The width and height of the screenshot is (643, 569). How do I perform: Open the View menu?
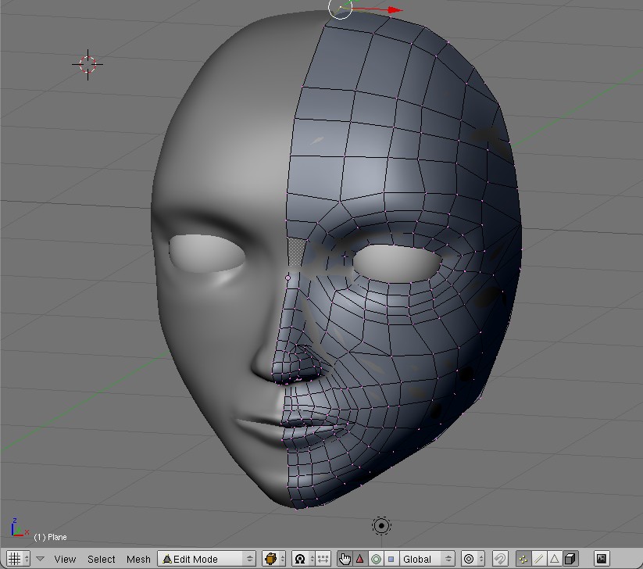tap(65, 559)
